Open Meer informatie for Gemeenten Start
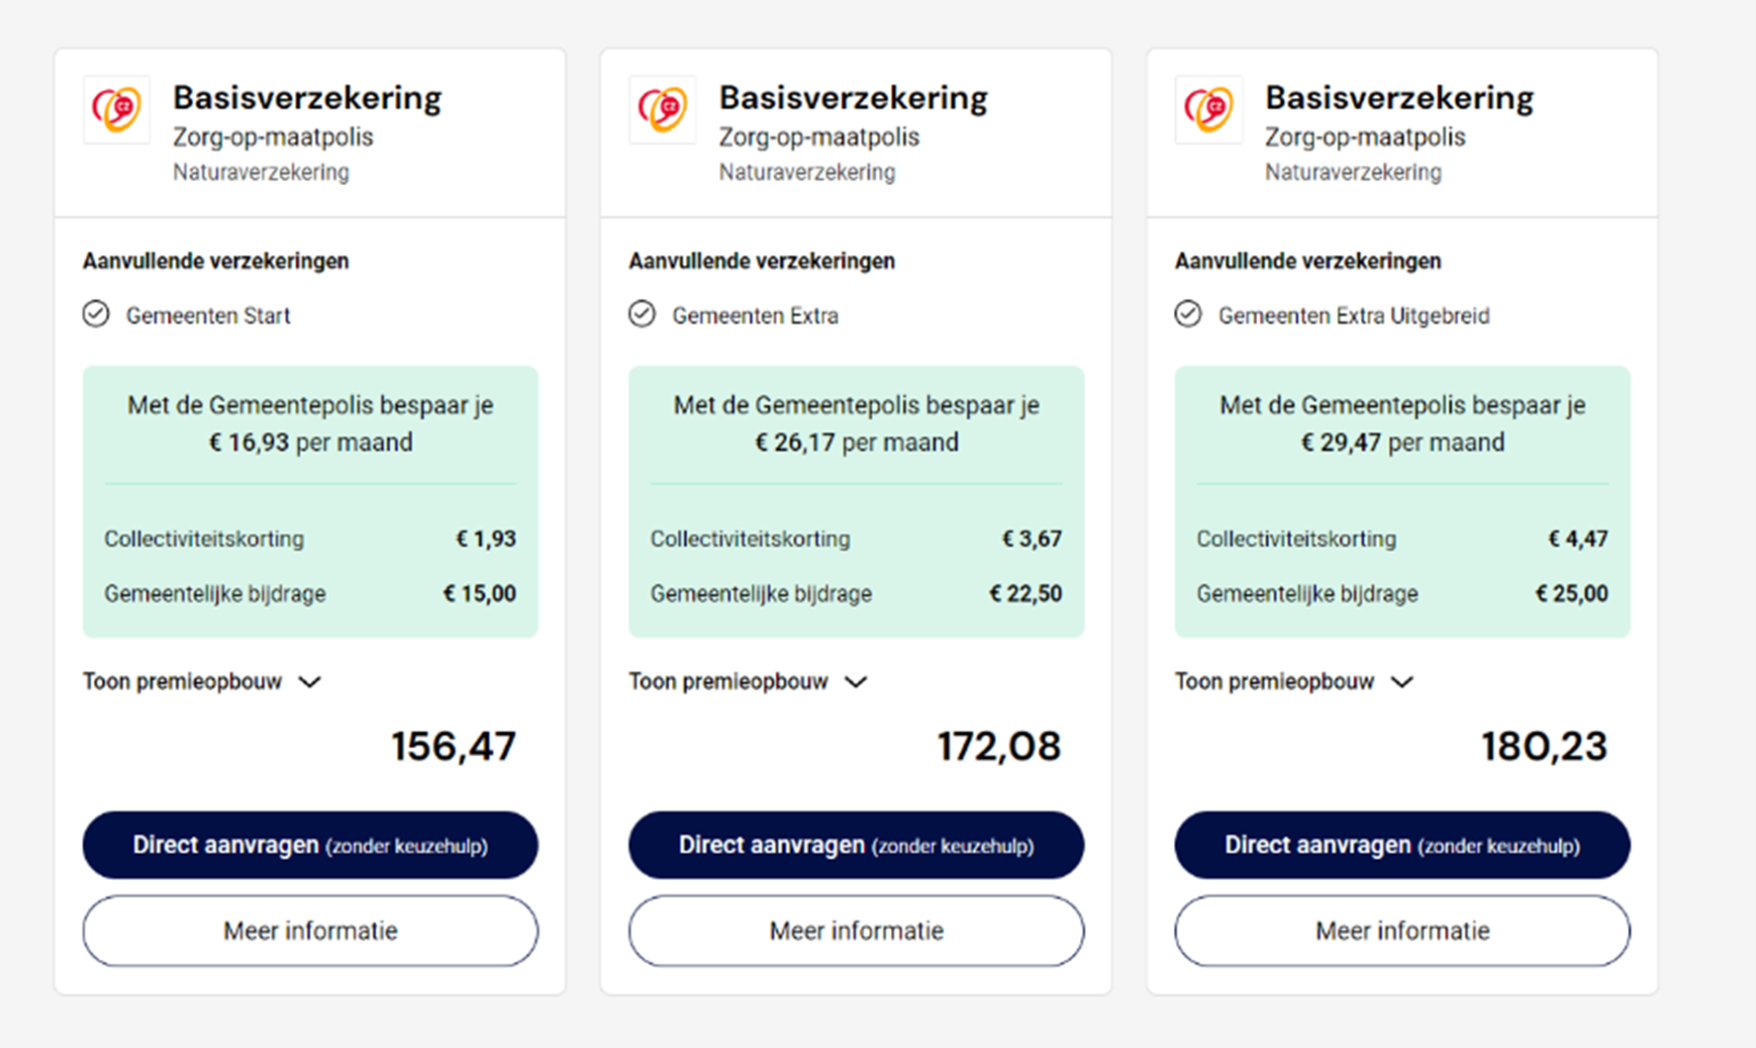Viewport: 1756px width, 1048px height. (310, 931)
